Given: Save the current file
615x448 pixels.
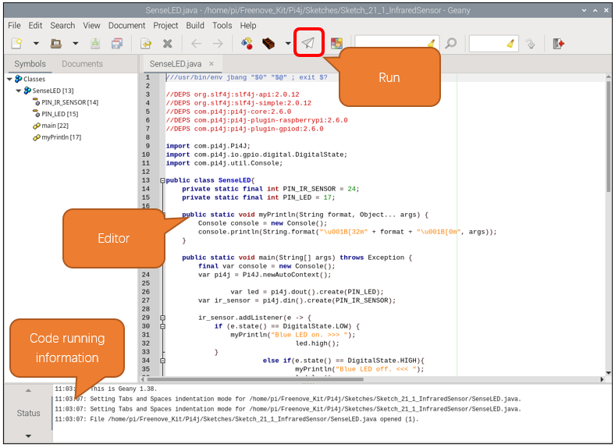Looking at the screenshot, I should (x=95, y=43).
